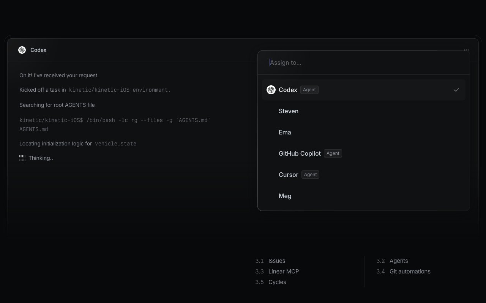Click the Codex title in the panel header
Screen dimensions: 486x303
tap(38, 50)
